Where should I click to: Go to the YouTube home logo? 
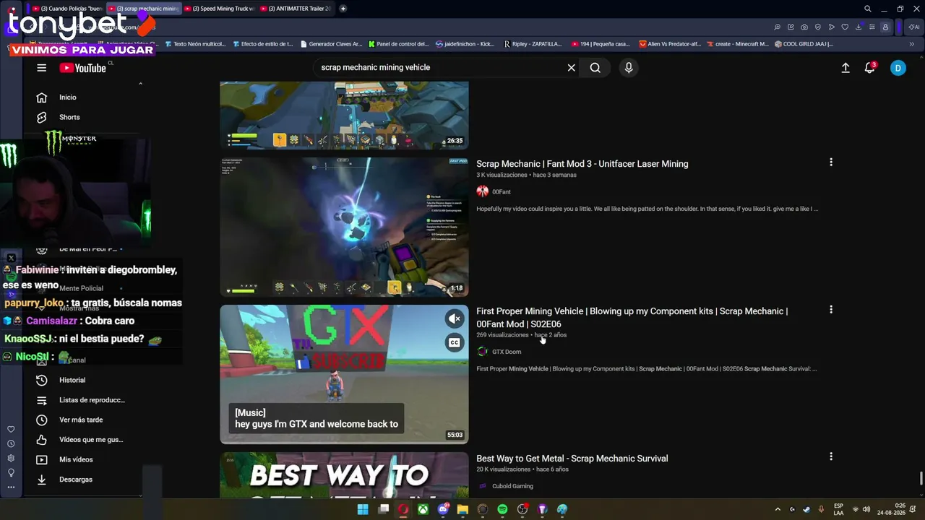point(83,68)
